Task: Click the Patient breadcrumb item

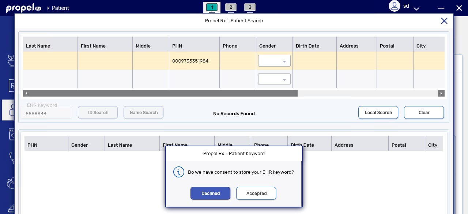Action: point(60,8)
